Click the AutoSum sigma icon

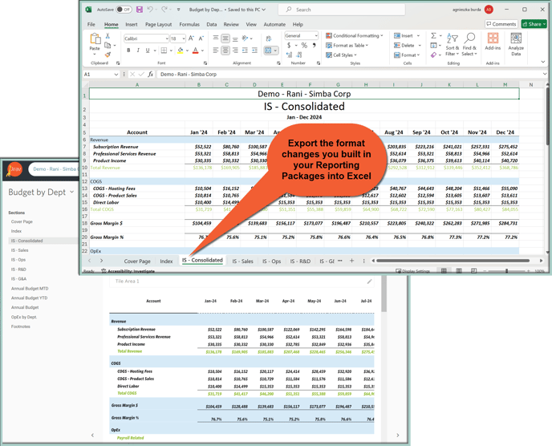(x=434, y=35)
